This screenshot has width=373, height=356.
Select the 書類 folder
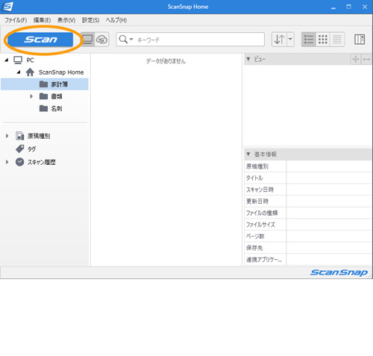pos(51,96)
